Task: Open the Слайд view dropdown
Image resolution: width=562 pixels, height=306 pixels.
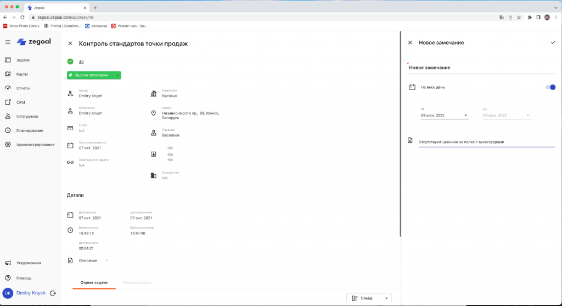Action: click(x=369, y=298)
